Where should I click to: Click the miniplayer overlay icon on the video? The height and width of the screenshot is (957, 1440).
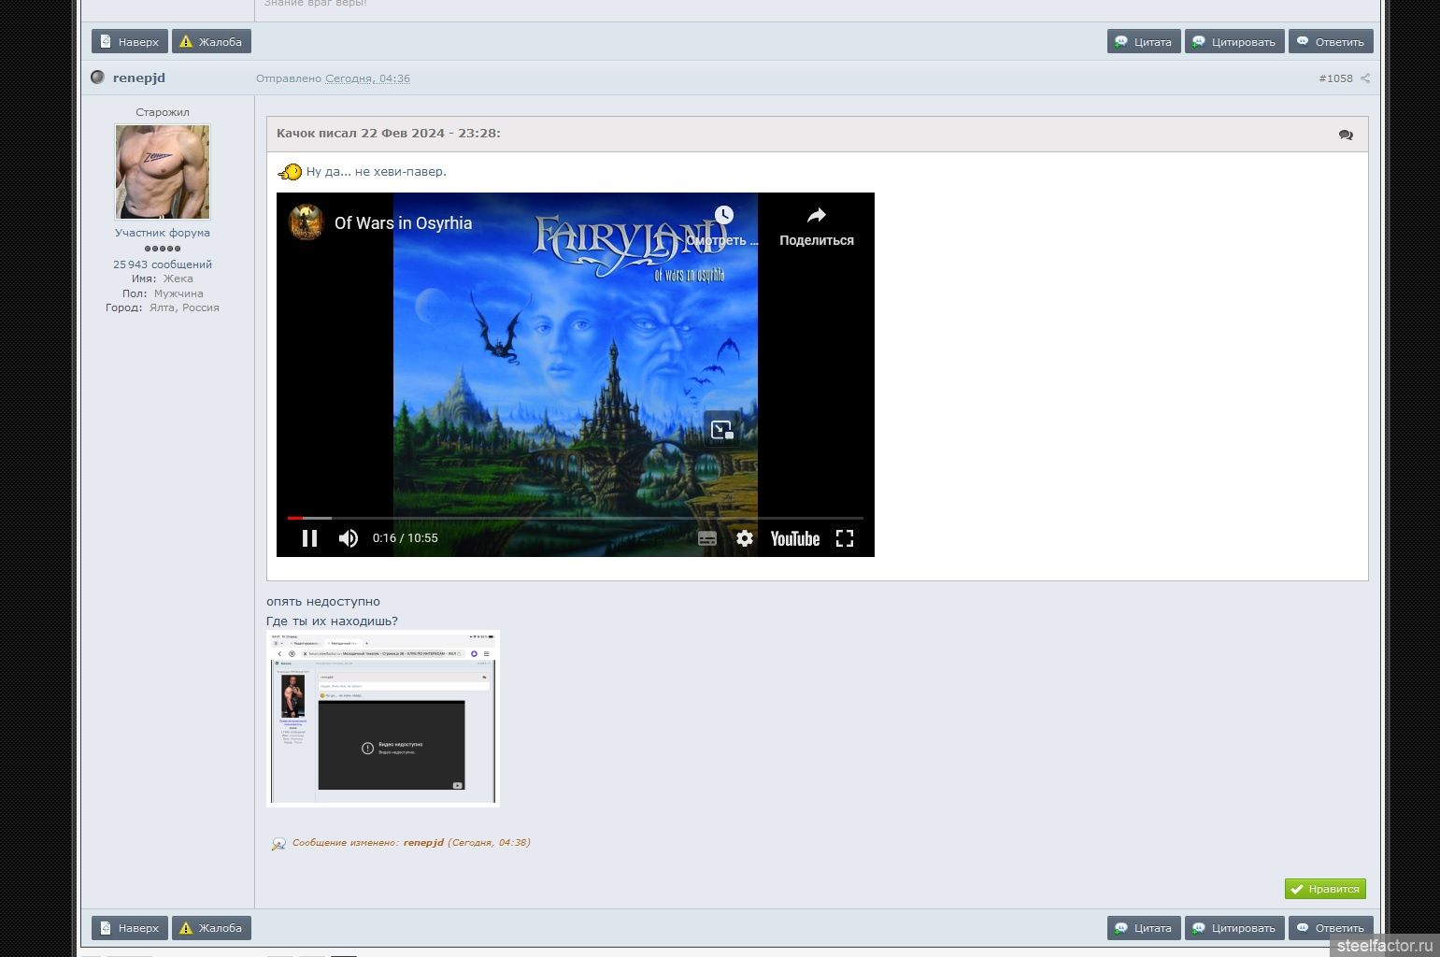(721, 430)
